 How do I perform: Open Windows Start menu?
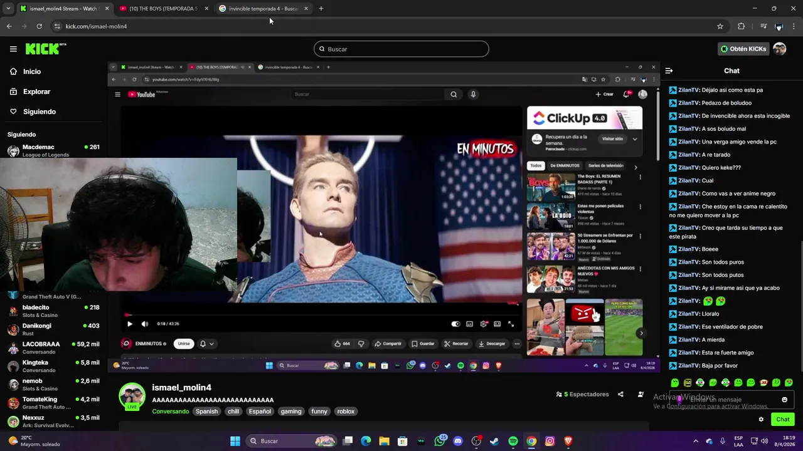[235, 441]
